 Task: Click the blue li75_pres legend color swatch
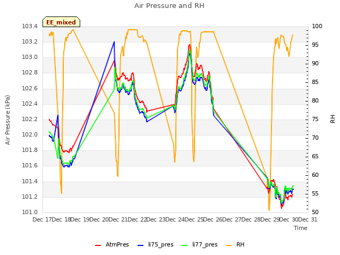coord(140,245)
